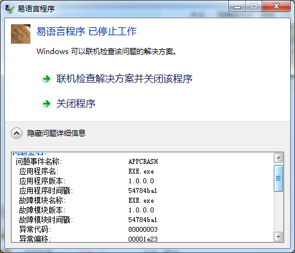Click 1.0.0.0 value beside 故障模块版本
Viewport: 295px width, 253px height.
tap(141, 210)
